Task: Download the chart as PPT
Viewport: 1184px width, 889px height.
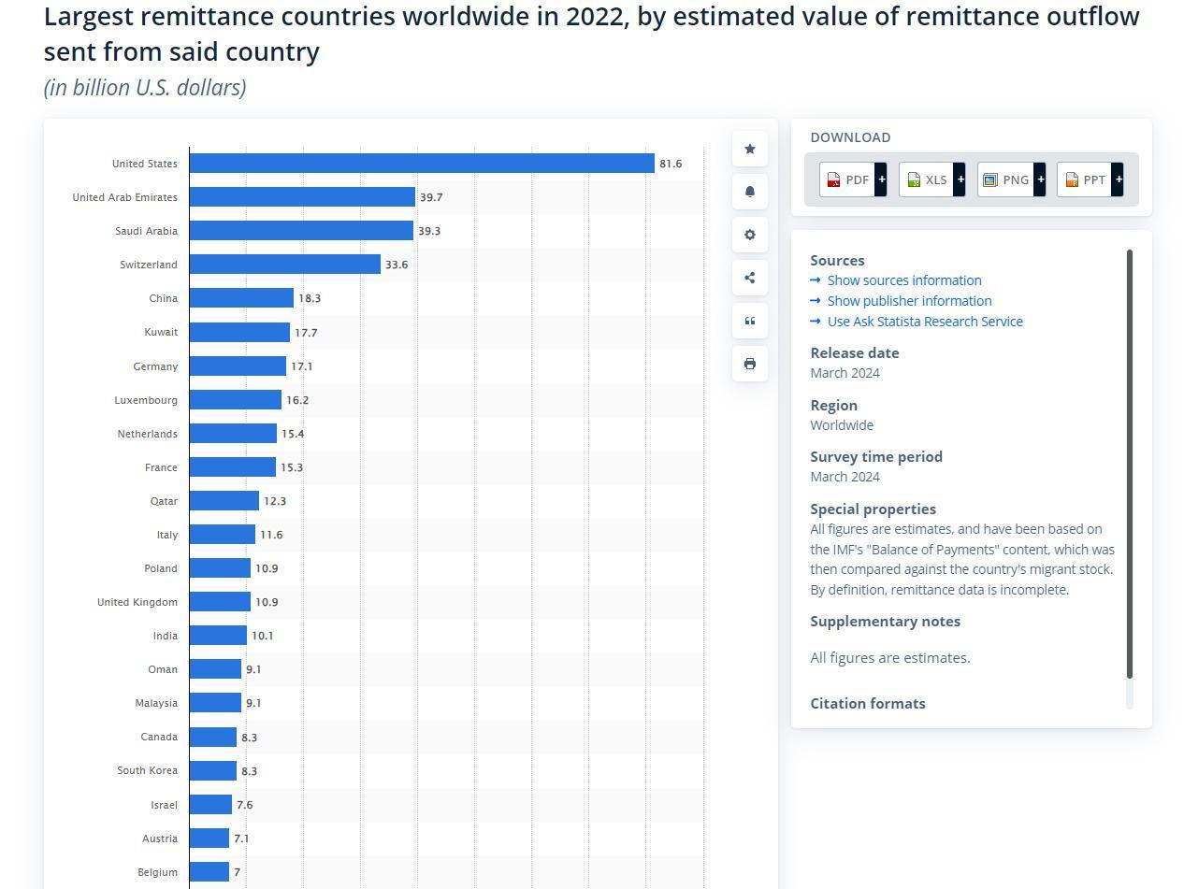Action: (1085, 179)
